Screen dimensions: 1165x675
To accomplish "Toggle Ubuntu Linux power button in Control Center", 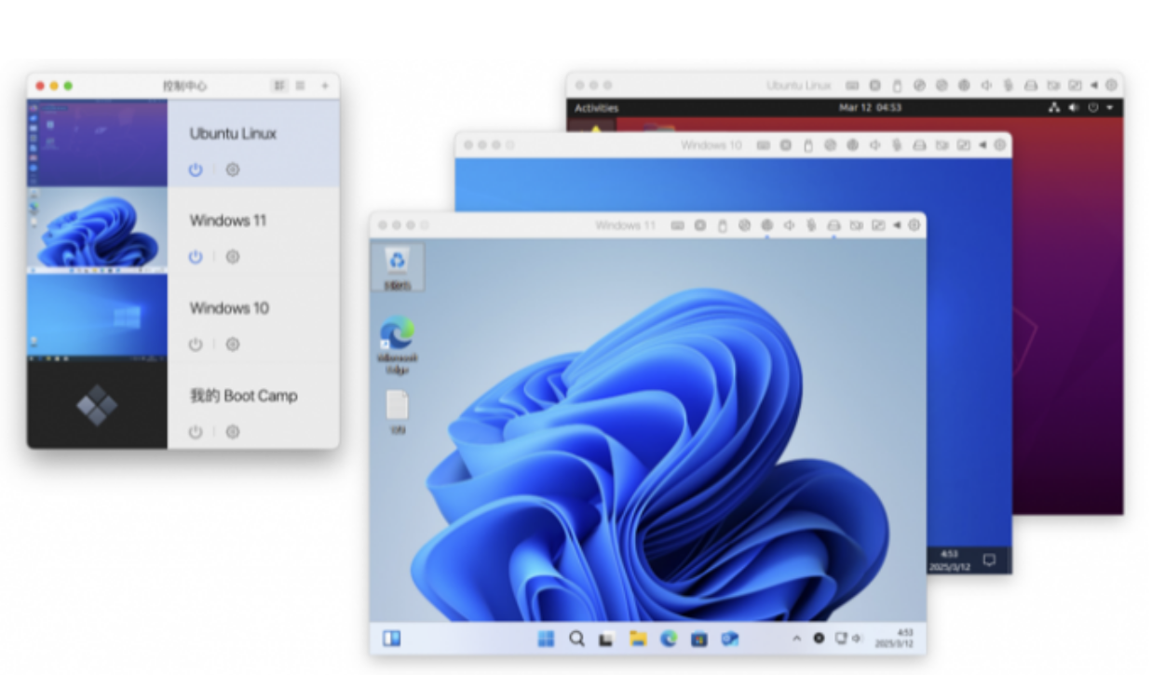I will click(x=196, y=169).
